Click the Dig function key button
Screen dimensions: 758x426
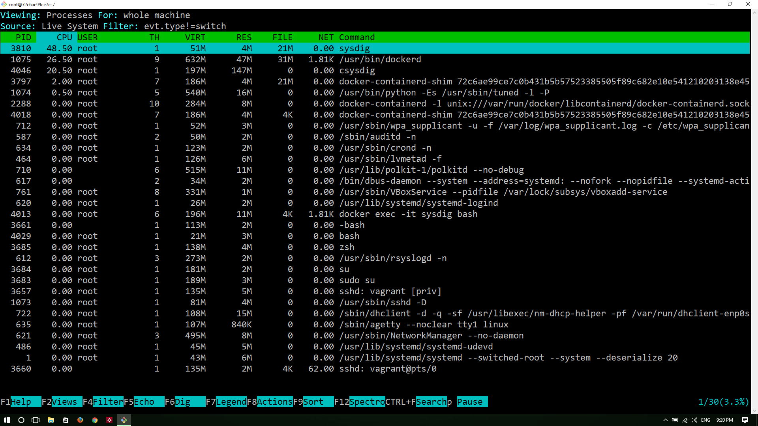point(190,402)
